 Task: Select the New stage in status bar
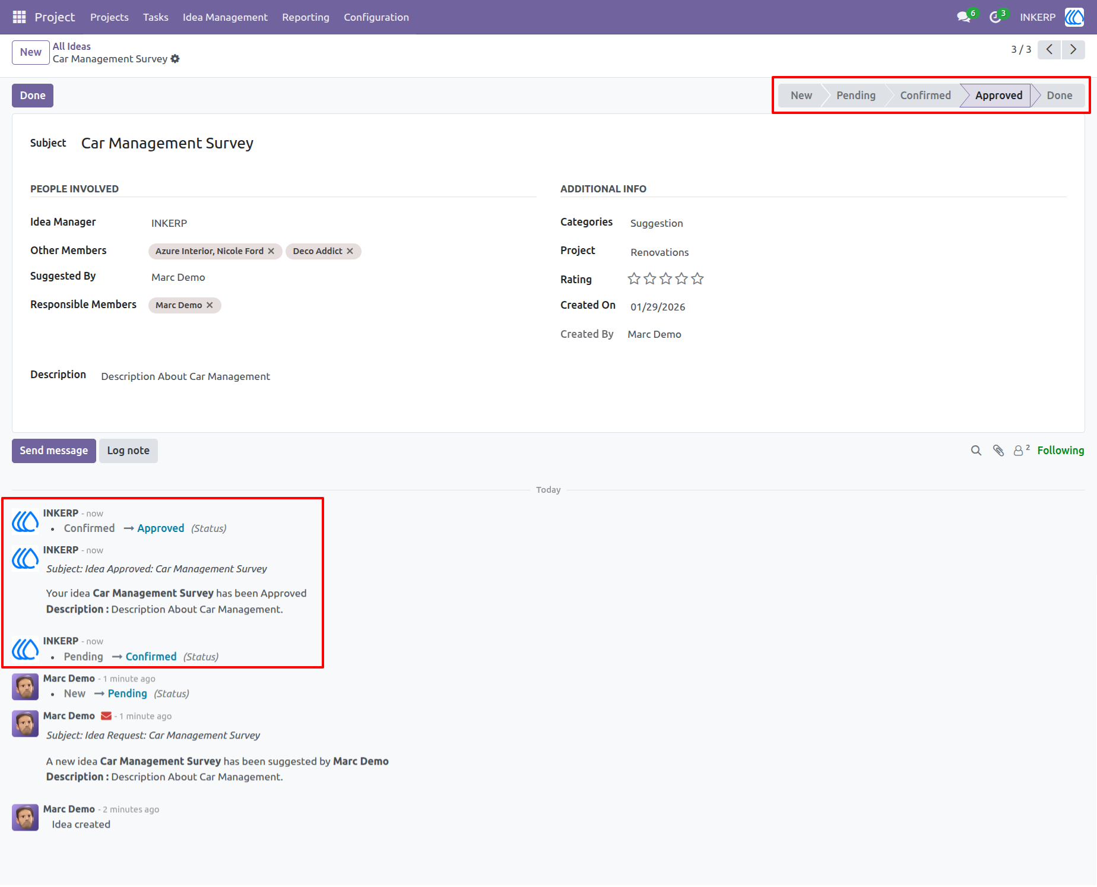point(801,96)
